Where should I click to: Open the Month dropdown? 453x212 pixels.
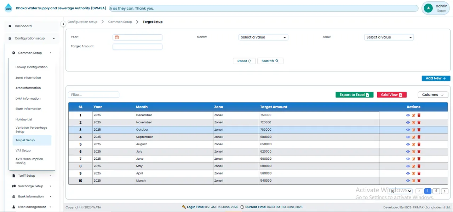[x=263, y=37]
